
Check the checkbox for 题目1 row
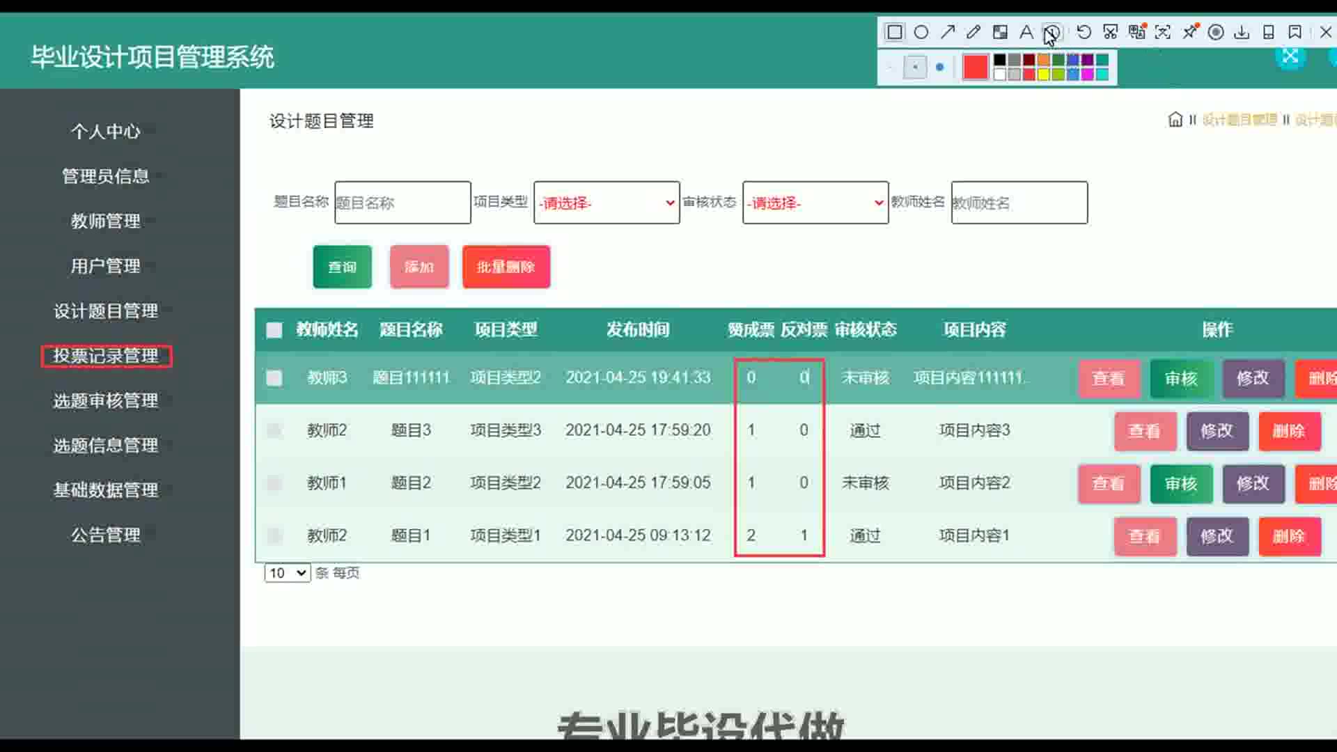pos(274,535)
